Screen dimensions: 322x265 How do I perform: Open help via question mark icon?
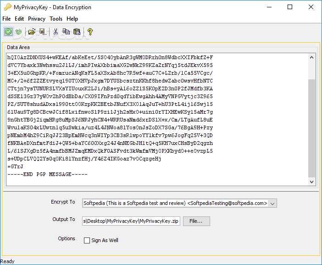click(90, 32)
